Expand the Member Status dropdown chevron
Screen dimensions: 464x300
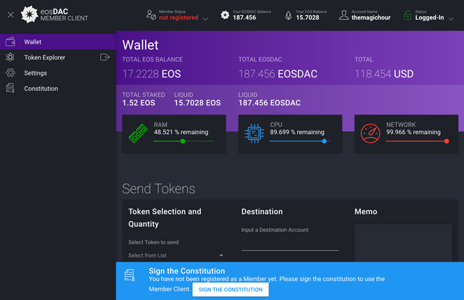tap(205, 19)
